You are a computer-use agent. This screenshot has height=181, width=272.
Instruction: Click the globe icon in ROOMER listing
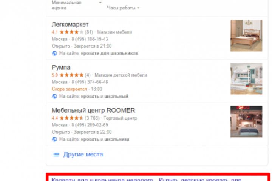click(x=54, y=139)
